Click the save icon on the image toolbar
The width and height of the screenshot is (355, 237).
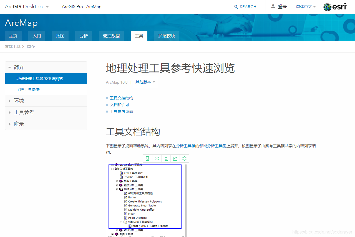(x=166, y=158)
